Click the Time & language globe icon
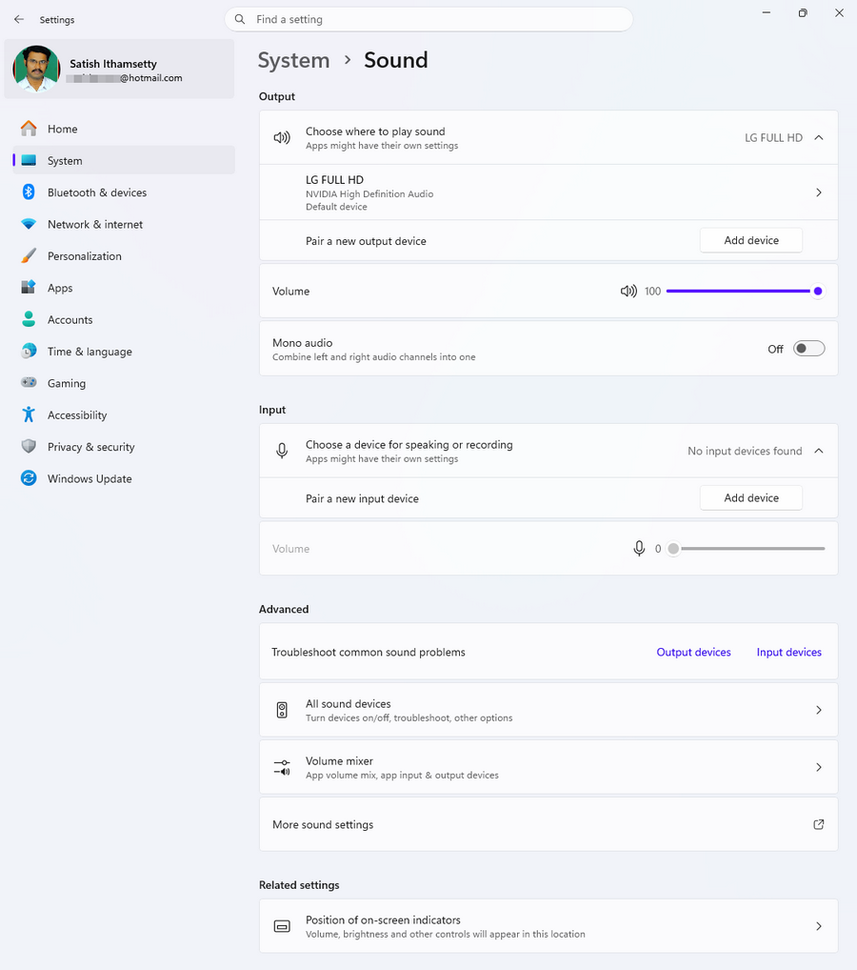This screenshot has height=970, width=857. pos(29,351)
